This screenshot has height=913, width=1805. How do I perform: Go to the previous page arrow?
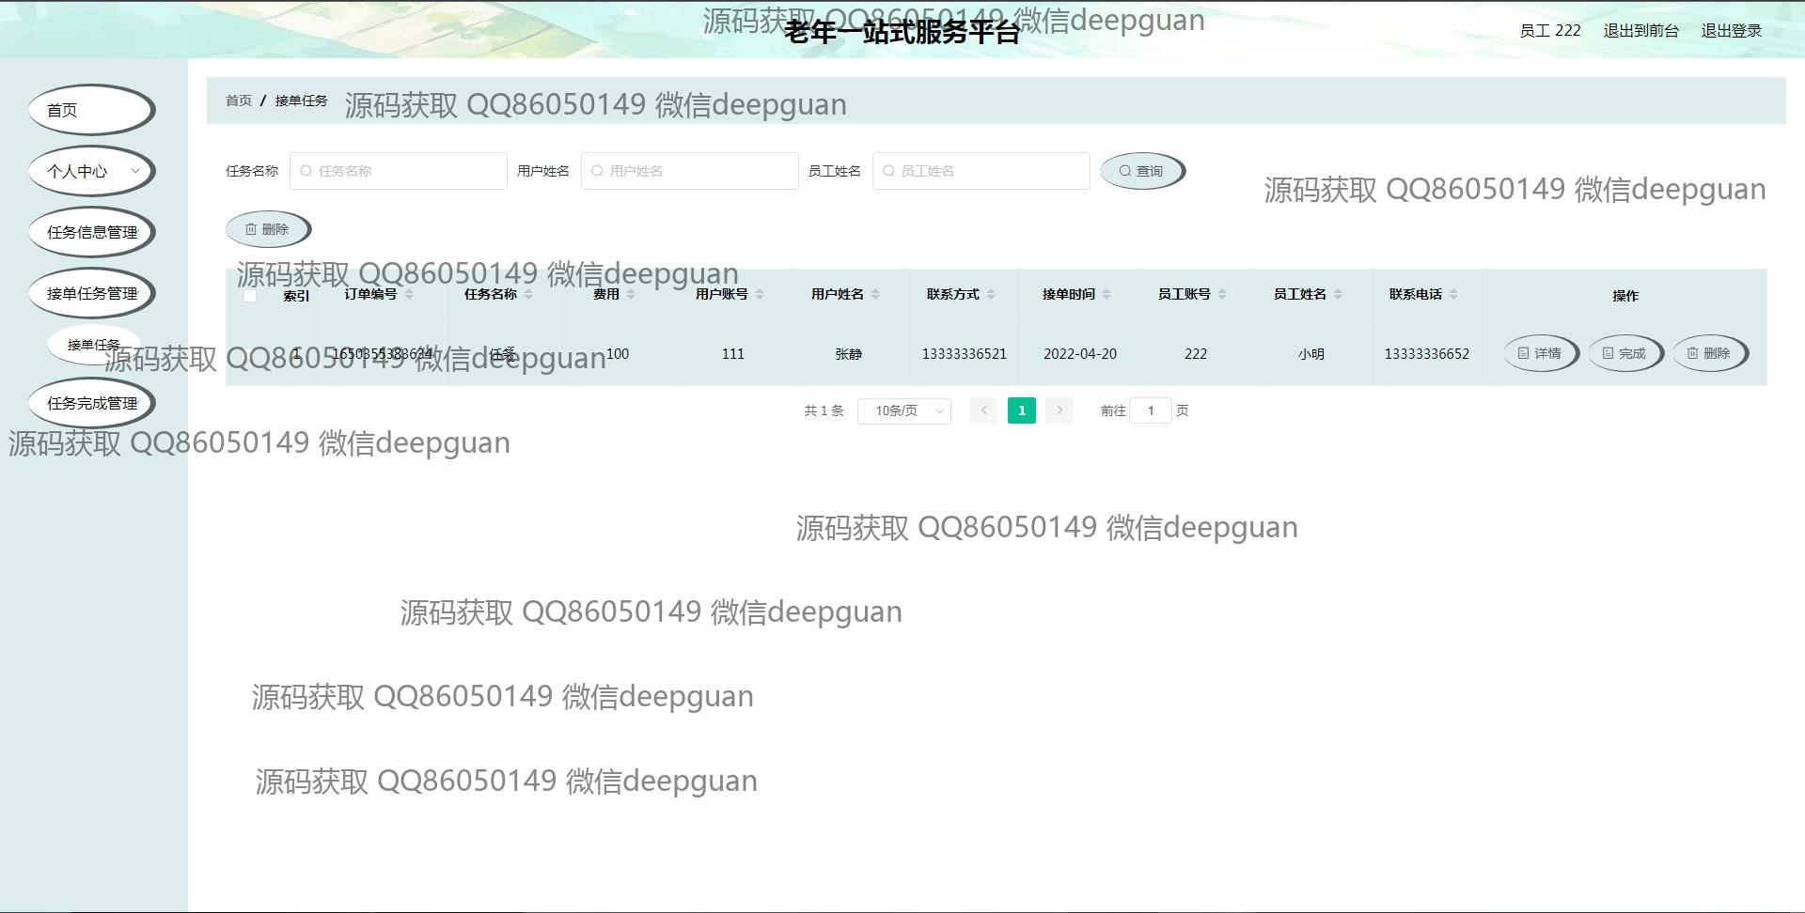[983, 410]
